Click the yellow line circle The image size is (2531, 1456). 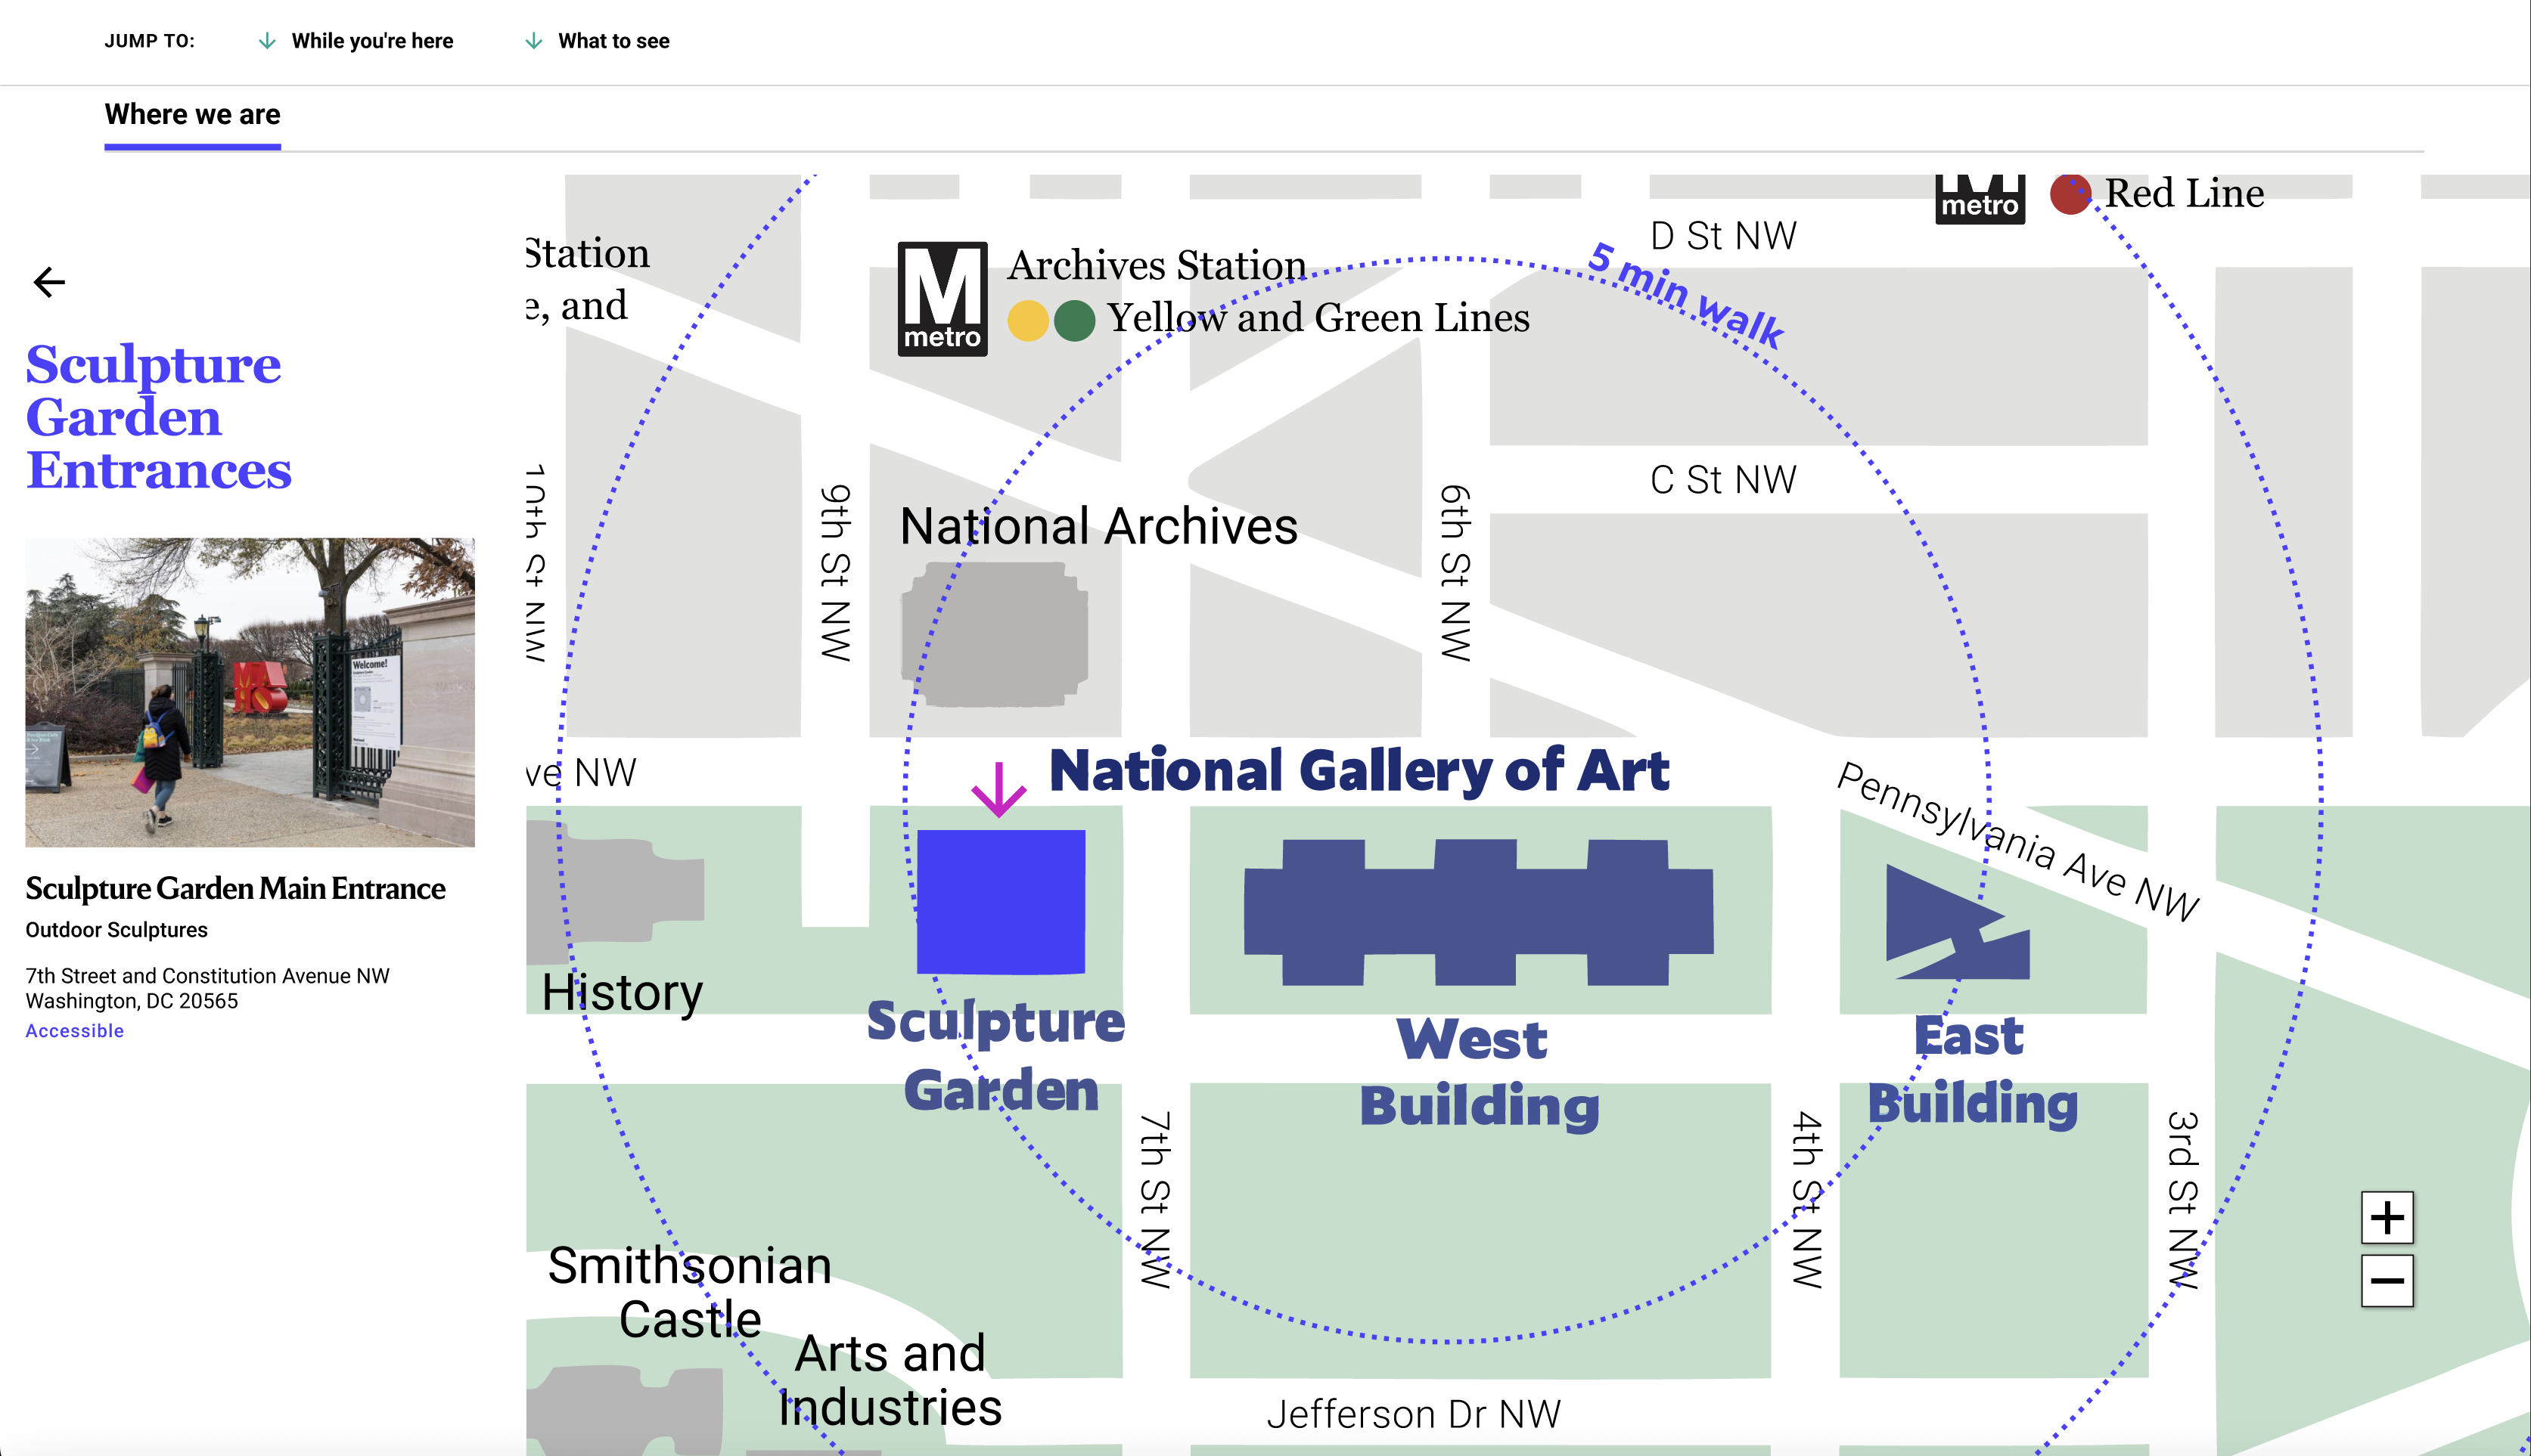click(x=1027, y=321)
